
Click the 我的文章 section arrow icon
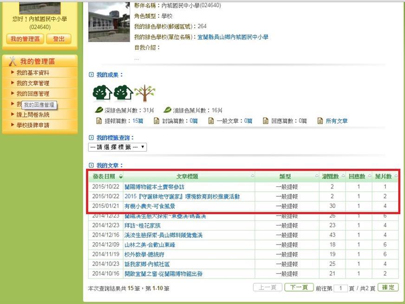click(x=91, y=165)
